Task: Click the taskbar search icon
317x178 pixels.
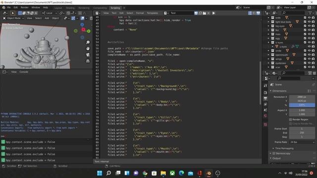Action: (108, 173)
